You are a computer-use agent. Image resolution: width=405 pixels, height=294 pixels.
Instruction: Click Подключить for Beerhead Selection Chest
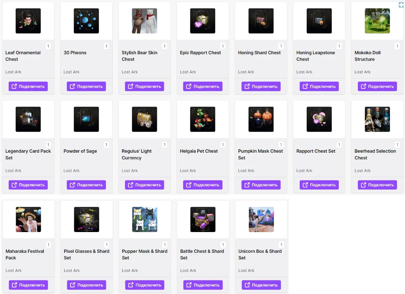click(377, 185)
